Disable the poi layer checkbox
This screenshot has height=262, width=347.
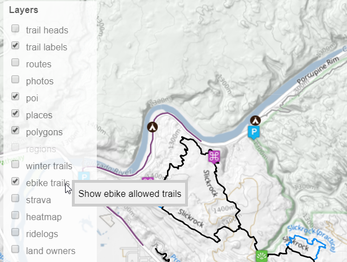(x=15, y=96)
